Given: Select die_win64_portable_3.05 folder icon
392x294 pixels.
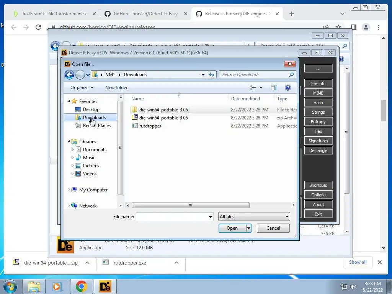Looking at the screenshot, I should coord(134,110).
